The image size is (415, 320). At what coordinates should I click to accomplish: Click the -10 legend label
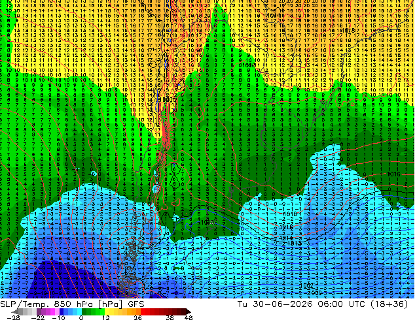coord(59,317)
